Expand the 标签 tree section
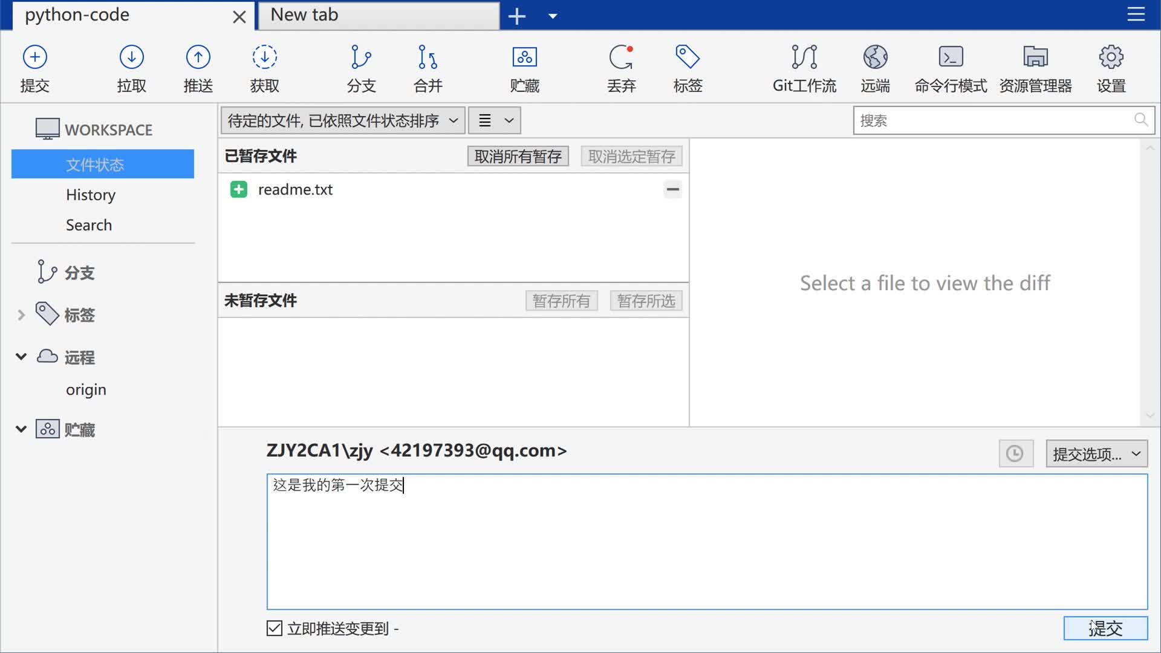The width and height of the screenshot is (1161, 653). click(21, 315)
